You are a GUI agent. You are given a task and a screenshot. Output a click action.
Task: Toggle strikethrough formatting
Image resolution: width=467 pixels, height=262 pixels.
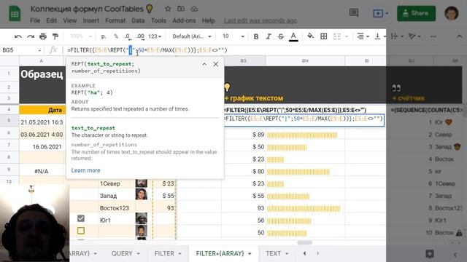[x=280, y=36]
